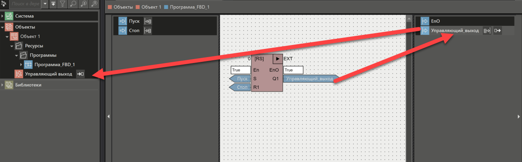The height and width of the screenshot is (162, 522).
Task: Click the EXT play button on RS block
Action: point(277,59)
